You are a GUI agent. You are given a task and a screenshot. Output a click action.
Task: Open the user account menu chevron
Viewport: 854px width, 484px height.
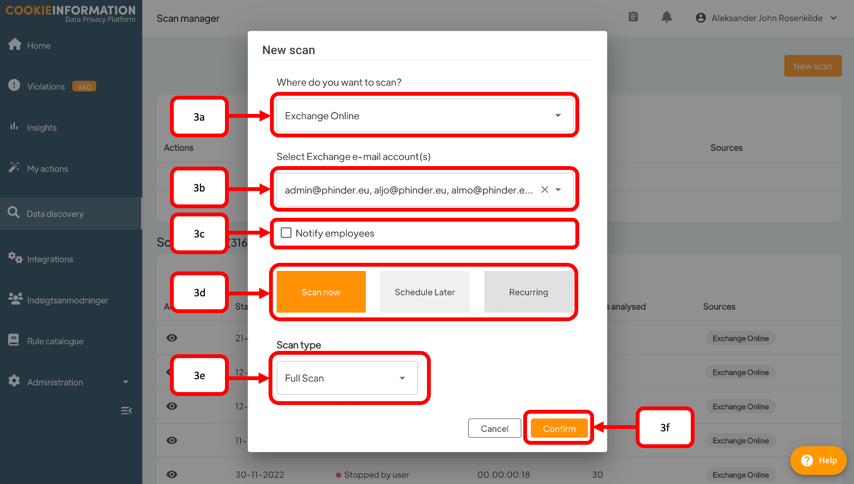click(x=833, y=18)
